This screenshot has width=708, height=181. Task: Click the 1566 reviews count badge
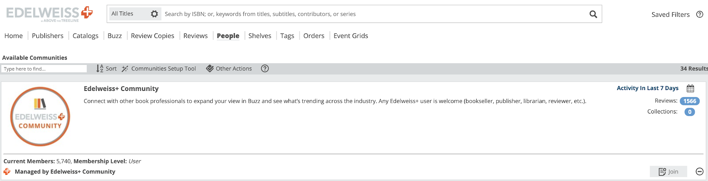pos(689,101)
